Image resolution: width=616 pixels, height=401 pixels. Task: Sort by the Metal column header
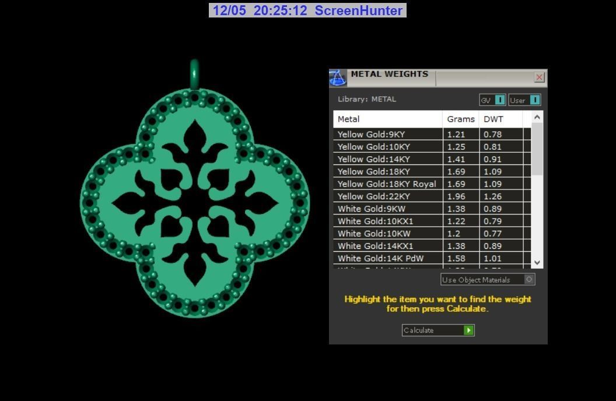pyautogui.click(x=388, y=119)
